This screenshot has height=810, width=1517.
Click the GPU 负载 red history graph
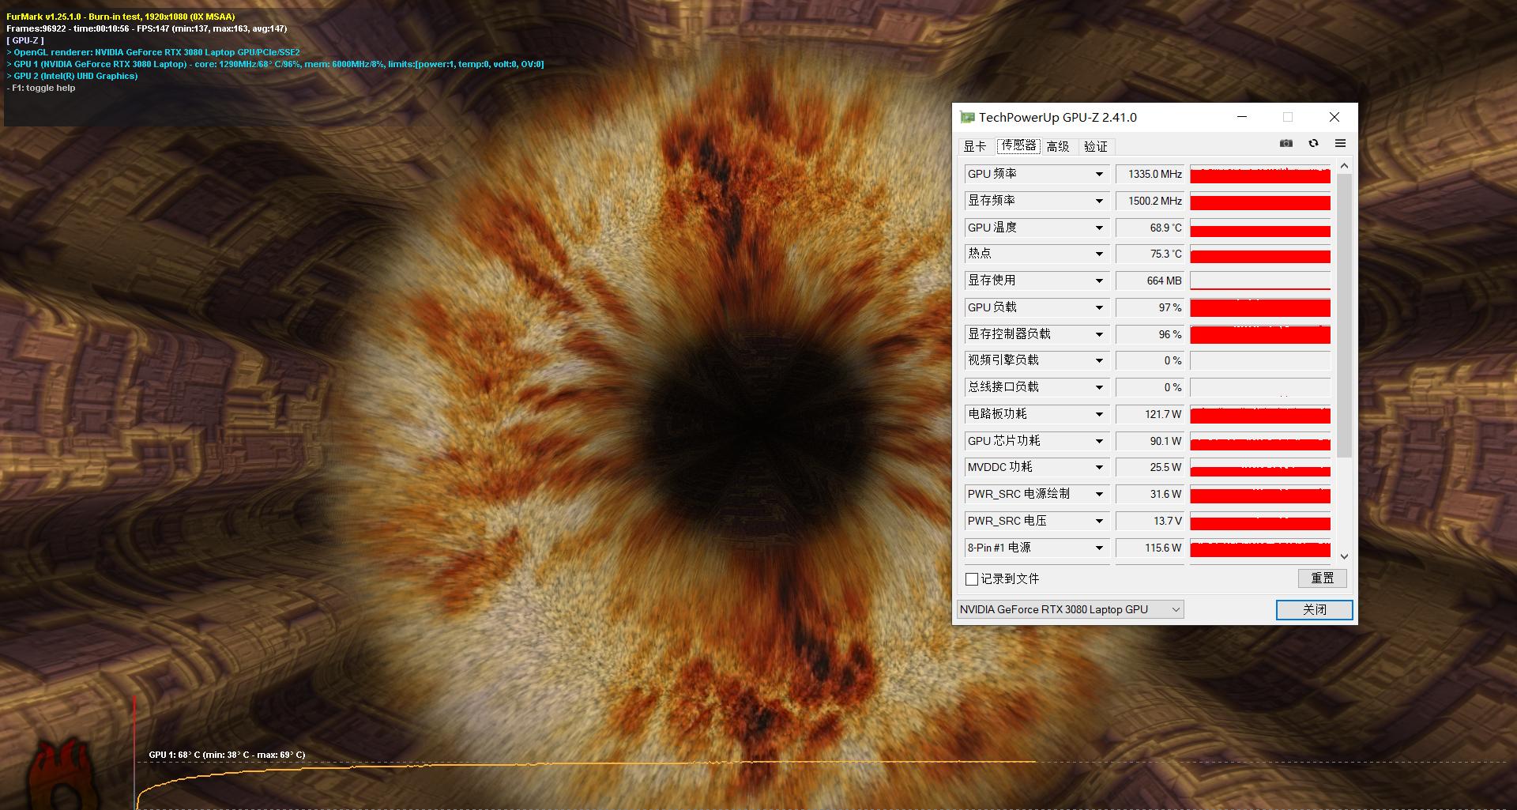click(x=1260, y=307)
